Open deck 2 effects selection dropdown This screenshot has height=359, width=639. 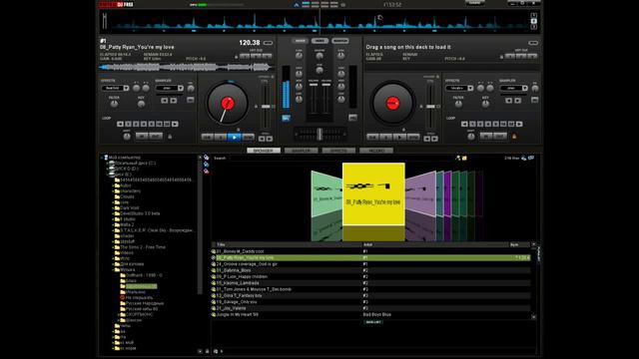470,88
